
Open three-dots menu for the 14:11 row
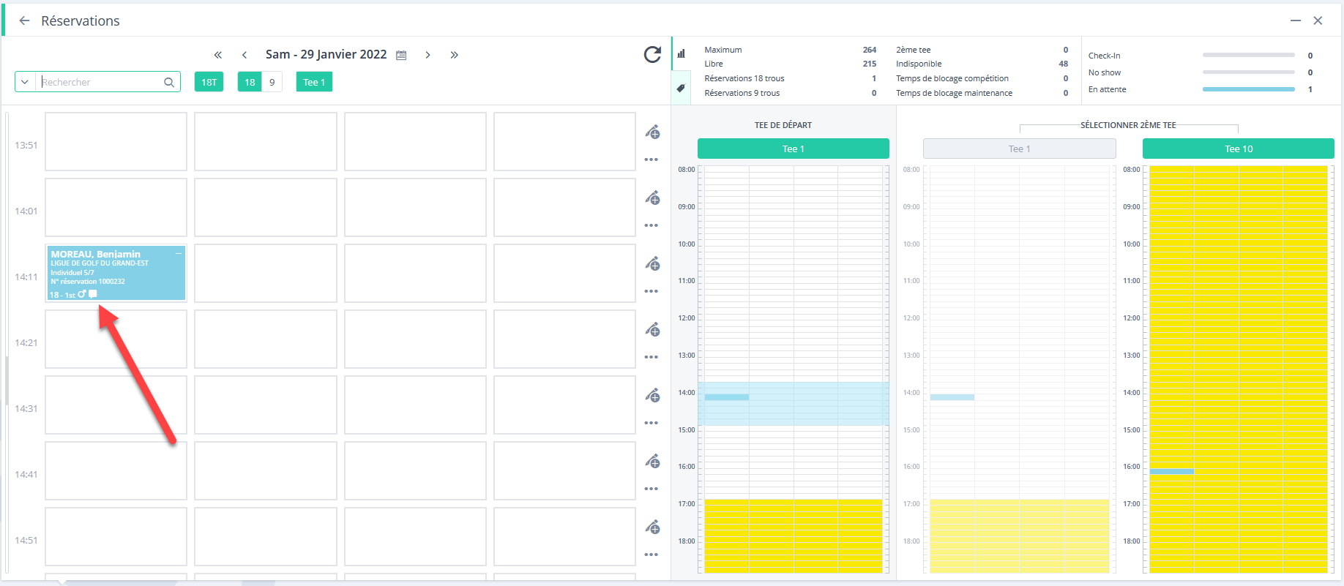coord(652,291)
